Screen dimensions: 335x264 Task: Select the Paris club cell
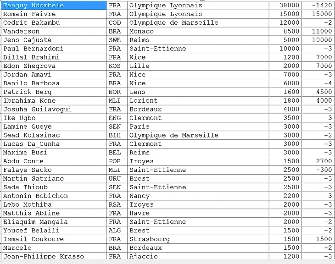198,126
